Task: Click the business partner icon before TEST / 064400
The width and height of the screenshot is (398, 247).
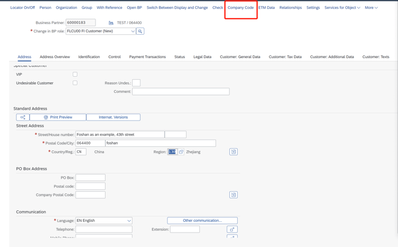Action: click(111, 23)
